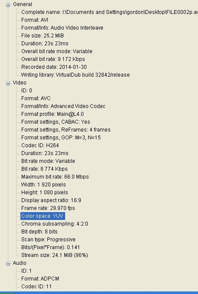
Task: Select Format: AVI row
Action: pos(35,20)
